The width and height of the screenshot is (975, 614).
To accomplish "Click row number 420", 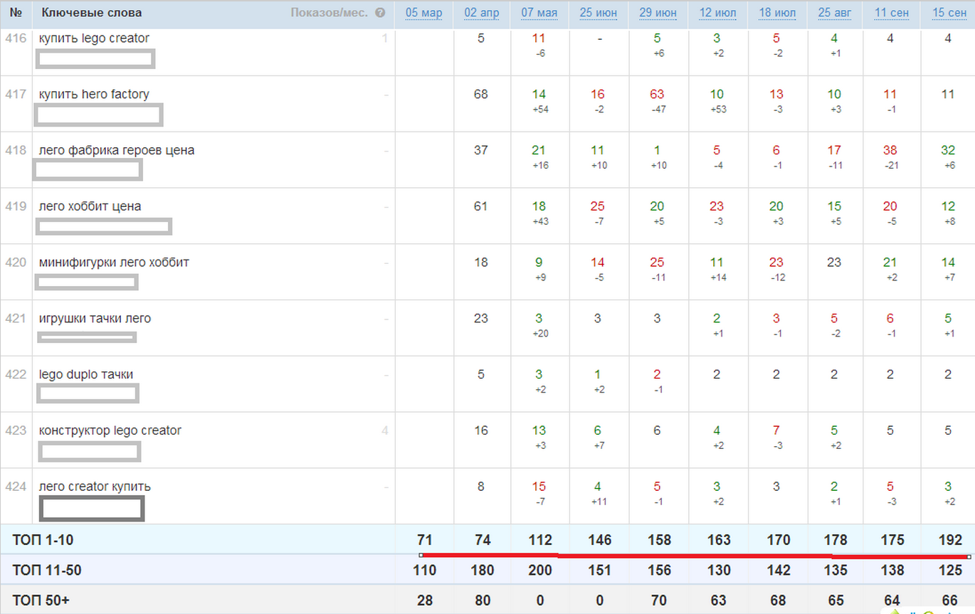I will 16,263.
